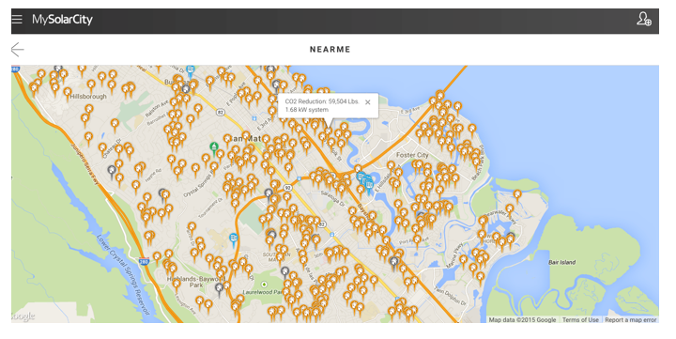Screen dimensions: 676x339
Task: Click the gray marker south of Hillsborough
Action: 112,172
